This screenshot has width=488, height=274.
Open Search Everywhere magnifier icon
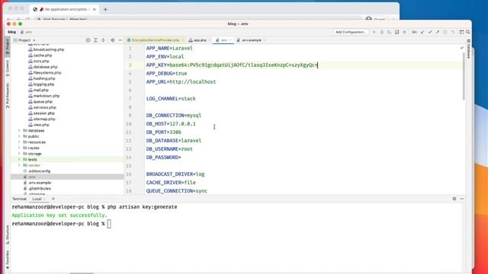[467, 32]
